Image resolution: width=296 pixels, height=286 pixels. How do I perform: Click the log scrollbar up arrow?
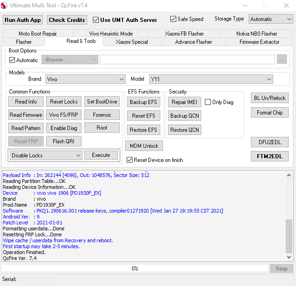tap(289, 175)
